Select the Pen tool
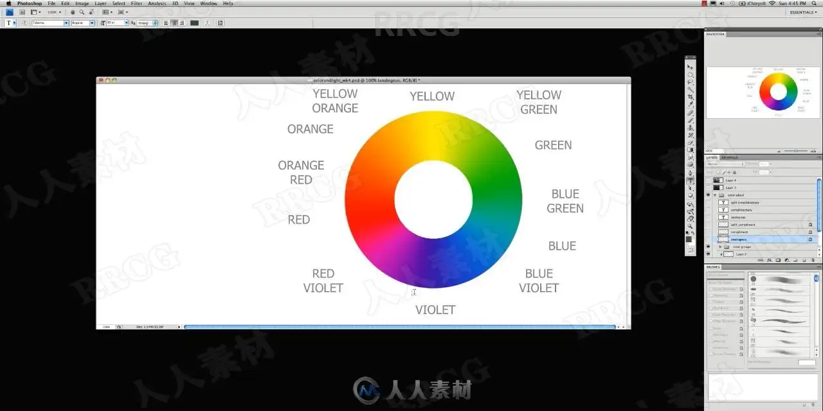Image resolution: width=823 pixels, height=411 pixels. [x=691, y=173]
